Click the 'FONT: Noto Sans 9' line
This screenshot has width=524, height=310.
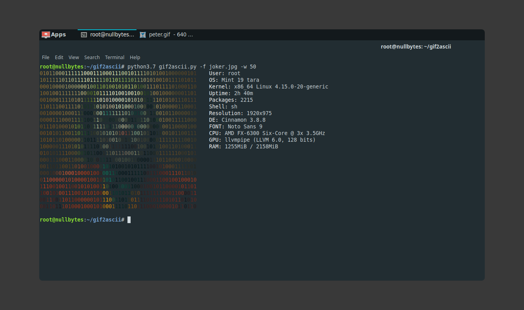click(x=236, y=126)
